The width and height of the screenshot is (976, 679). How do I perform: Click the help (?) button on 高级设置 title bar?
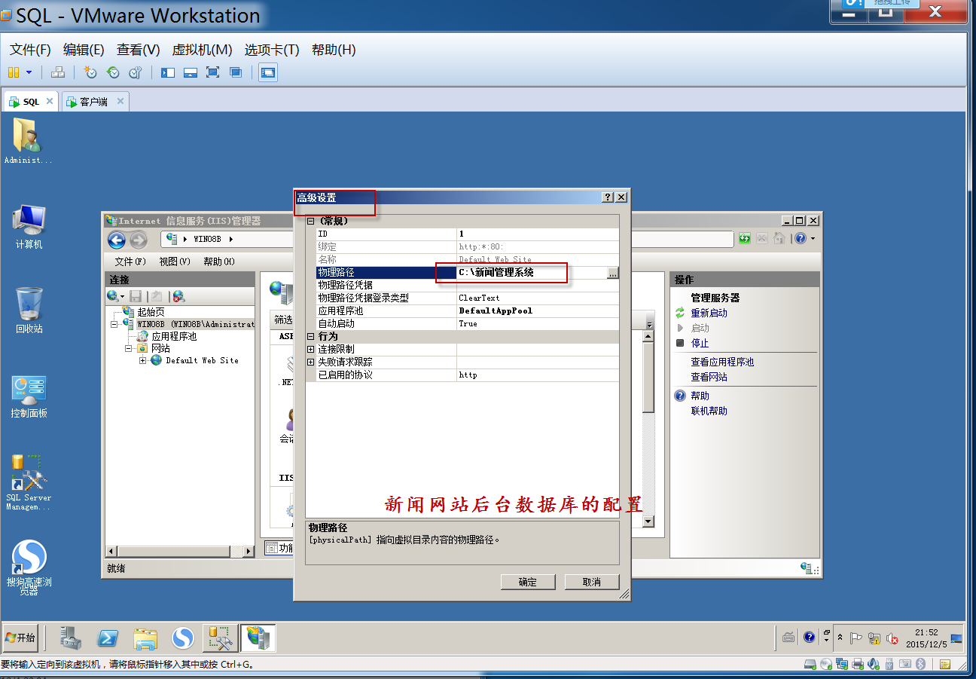(x=608, y=197)
